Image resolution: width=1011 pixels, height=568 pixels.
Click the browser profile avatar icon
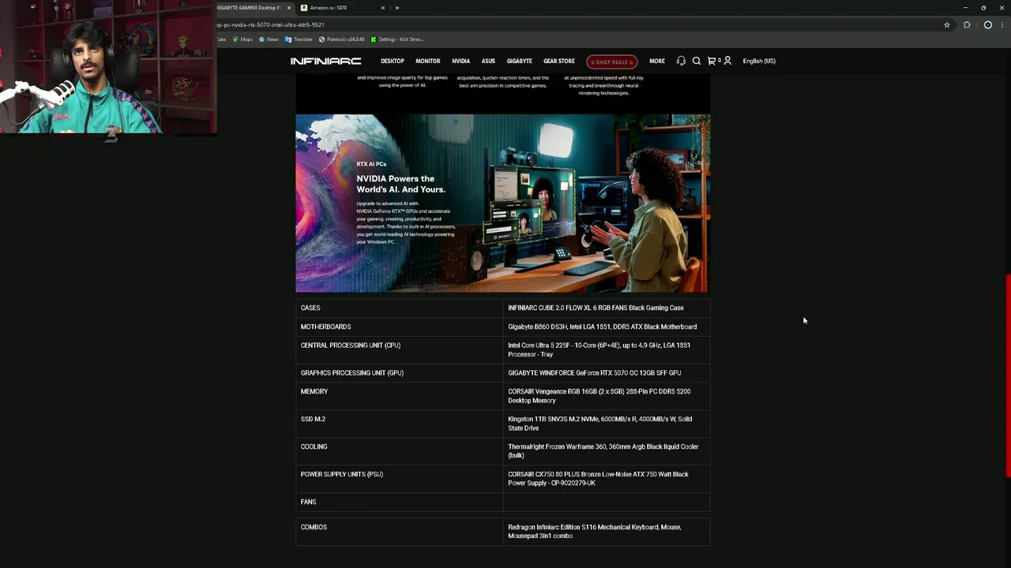point(987,24)
